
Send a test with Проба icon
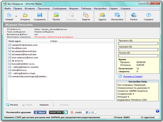pos(56,15)
